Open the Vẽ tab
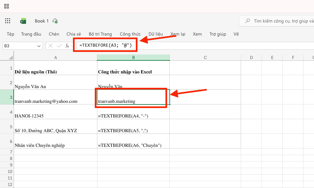Image resolution: width=314 pixels, height=188 pixels. 236,34
